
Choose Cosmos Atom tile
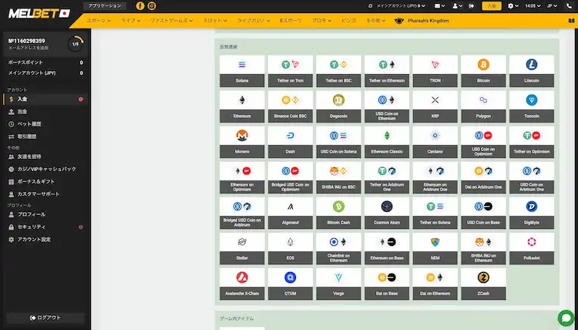(387, 213)
